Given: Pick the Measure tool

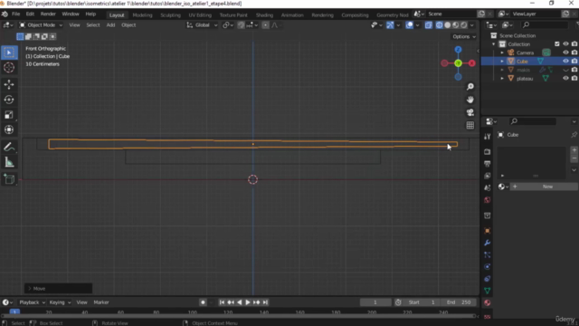Looking at the screenshot, I should point(9,162).
